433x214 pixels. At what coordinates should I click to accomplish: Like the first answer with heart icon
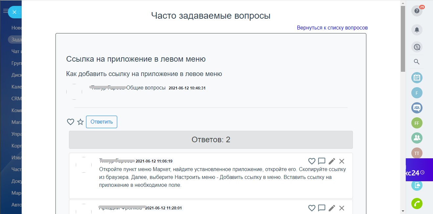tap(312, 161)
